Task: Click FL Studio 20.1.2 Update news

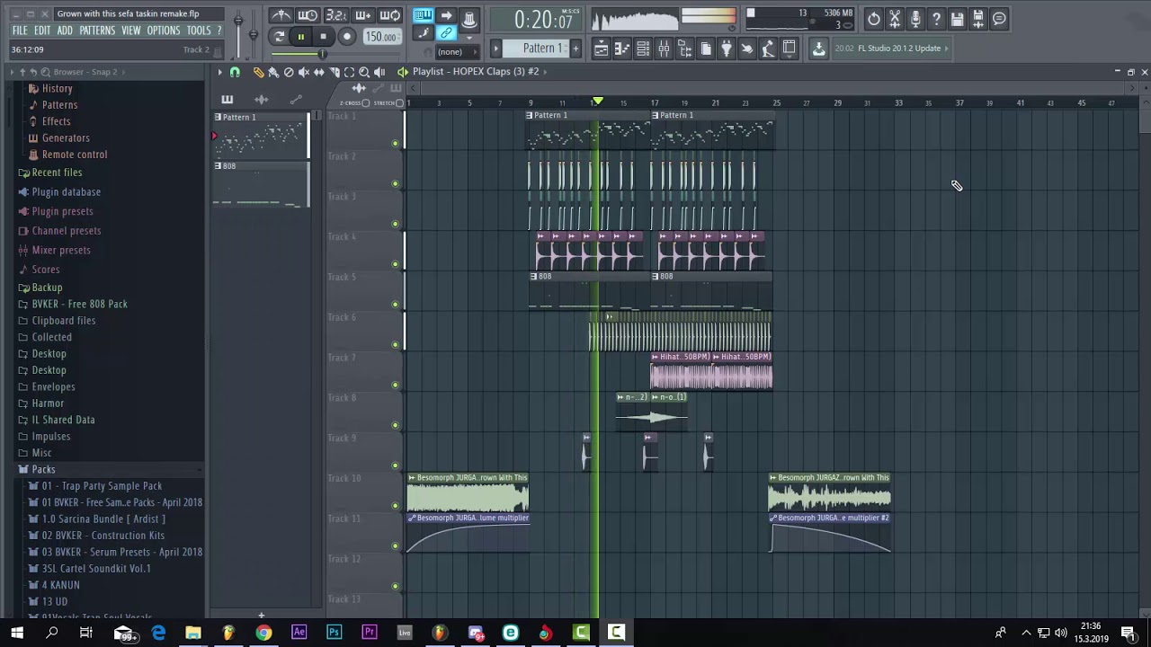Action: (x=890, y=49)
